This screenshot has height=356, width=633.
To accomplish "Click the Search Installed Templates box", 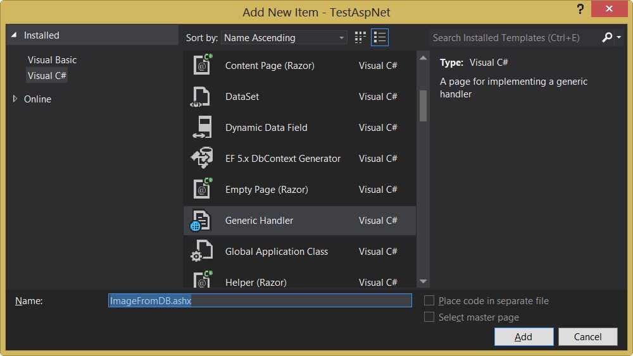I will click(x=515, y=37).
